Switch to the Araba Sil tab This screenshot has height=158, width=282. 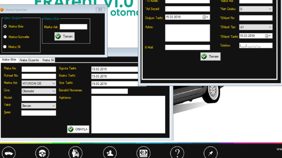click(x=48, y=60)
